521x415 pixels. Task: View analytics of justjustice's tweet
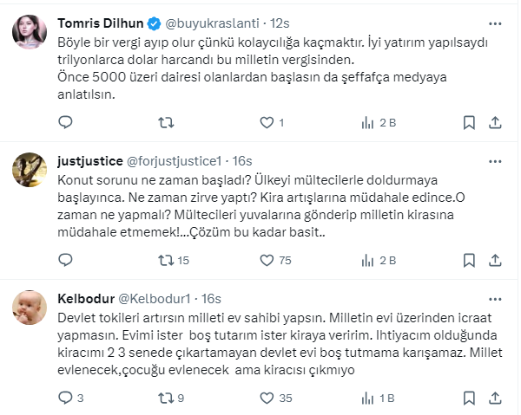366,259
